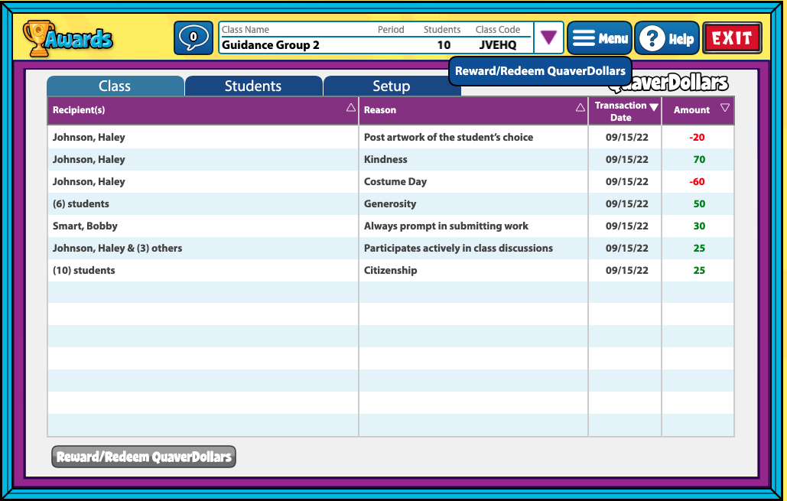Click the red EXIT button
Screen dimensions: 787x501
coord(732,38)
